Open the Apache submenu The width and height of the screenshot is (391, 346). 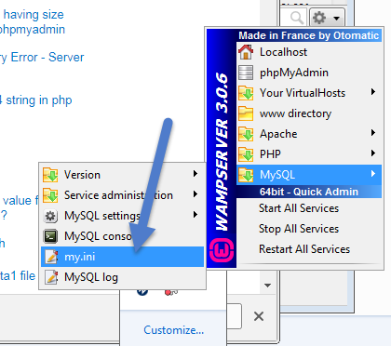tap(309, 134)
